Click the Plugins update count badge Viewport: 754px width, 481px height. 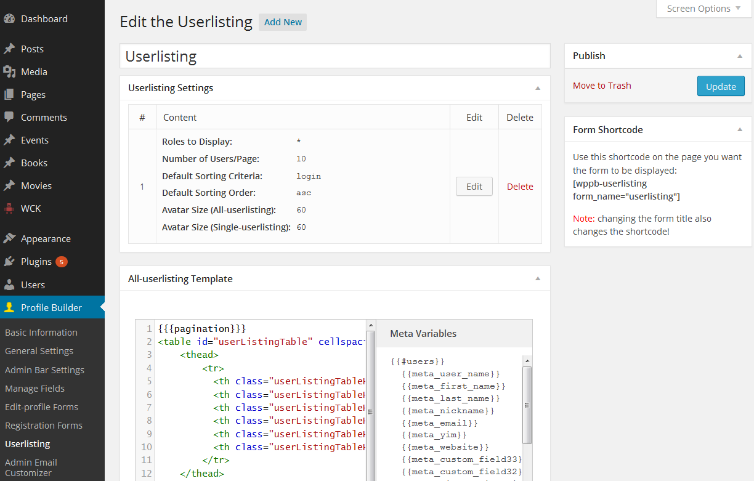pos(62,262)
